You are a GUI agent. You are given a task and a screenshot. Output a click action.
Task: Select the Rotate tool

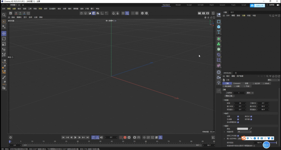coord(4,39)
